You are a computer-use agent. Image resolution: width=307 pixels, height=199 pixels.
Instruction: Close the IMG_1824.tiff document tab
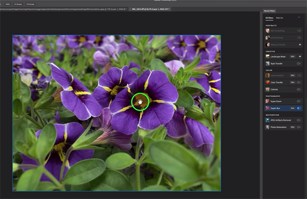[x=130, y=9]
